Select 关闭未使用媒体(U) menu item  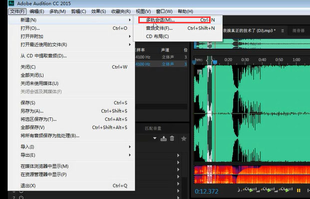point(71,84)
